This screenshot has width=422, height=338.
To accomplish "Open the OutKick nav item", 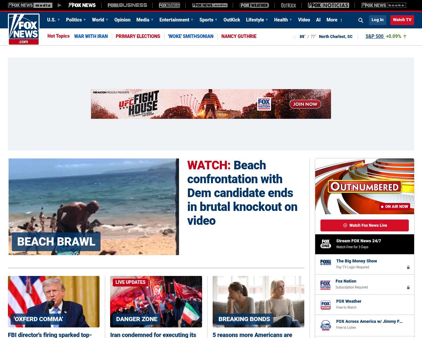I will click(x=232, y=20).
